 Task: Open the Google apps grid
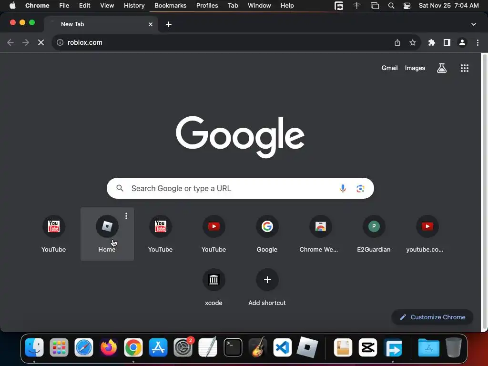pyautogui.click(x=464, y=68)
